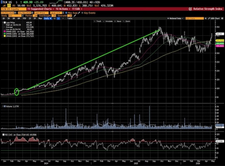Screen dimensions: 225x166
Task: Expand the Study RSI dropdown arrow
Action: coord(22,16)
